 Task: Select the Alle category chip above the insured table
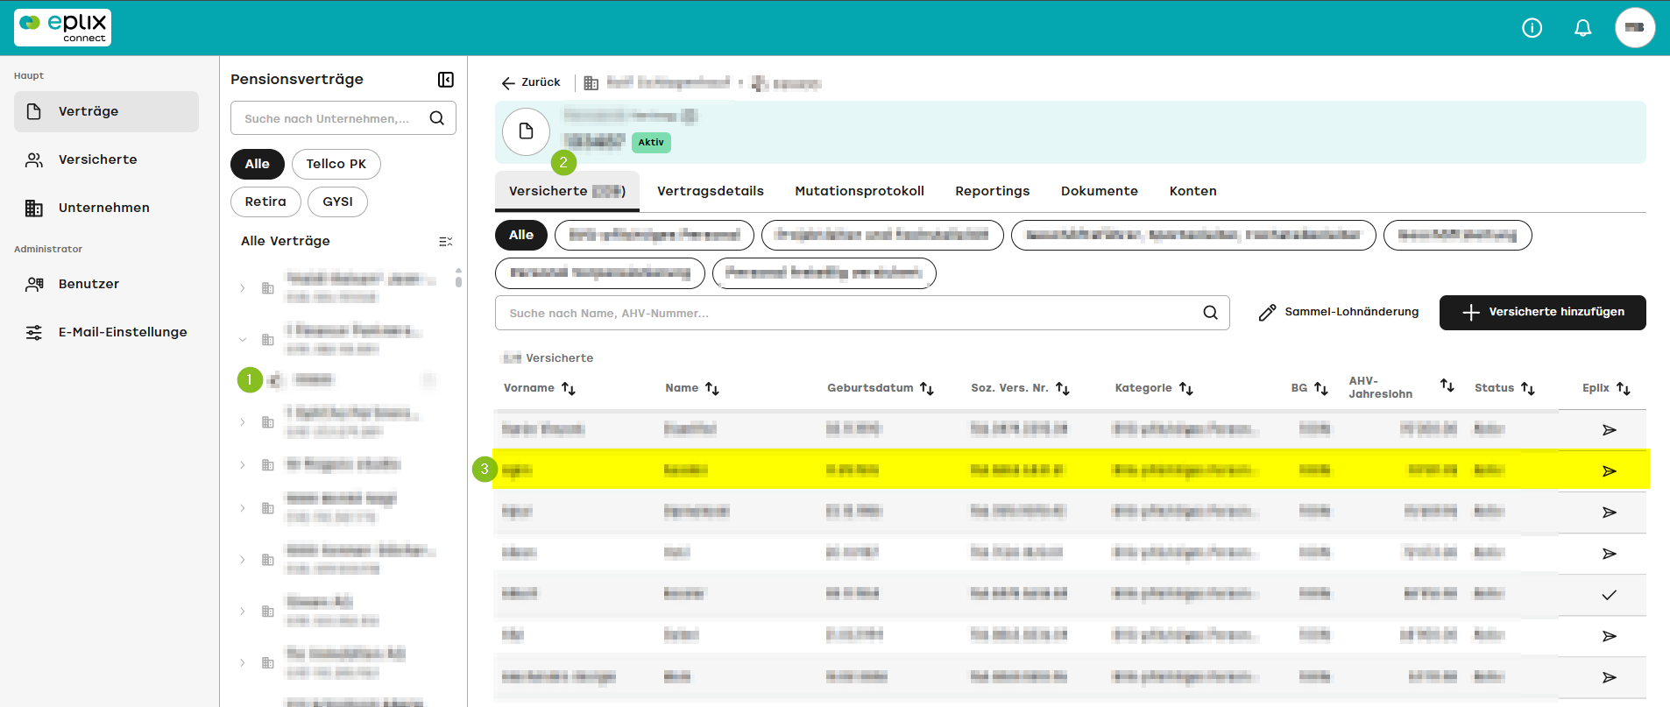(x=521, y=235)
